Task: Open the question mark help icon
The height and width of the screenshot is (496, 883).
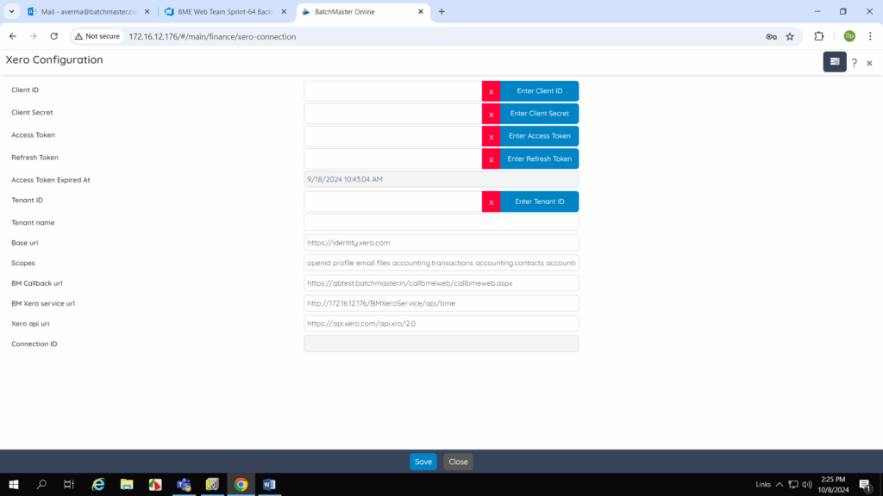Action: [854, 63]
